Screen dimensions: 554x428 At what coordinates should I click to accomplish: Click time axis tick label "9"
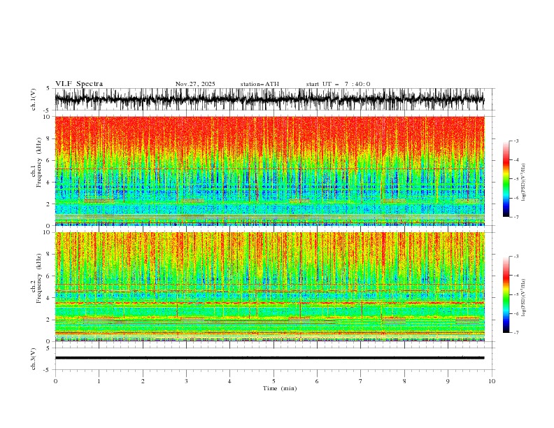click(x=448, y=381)
